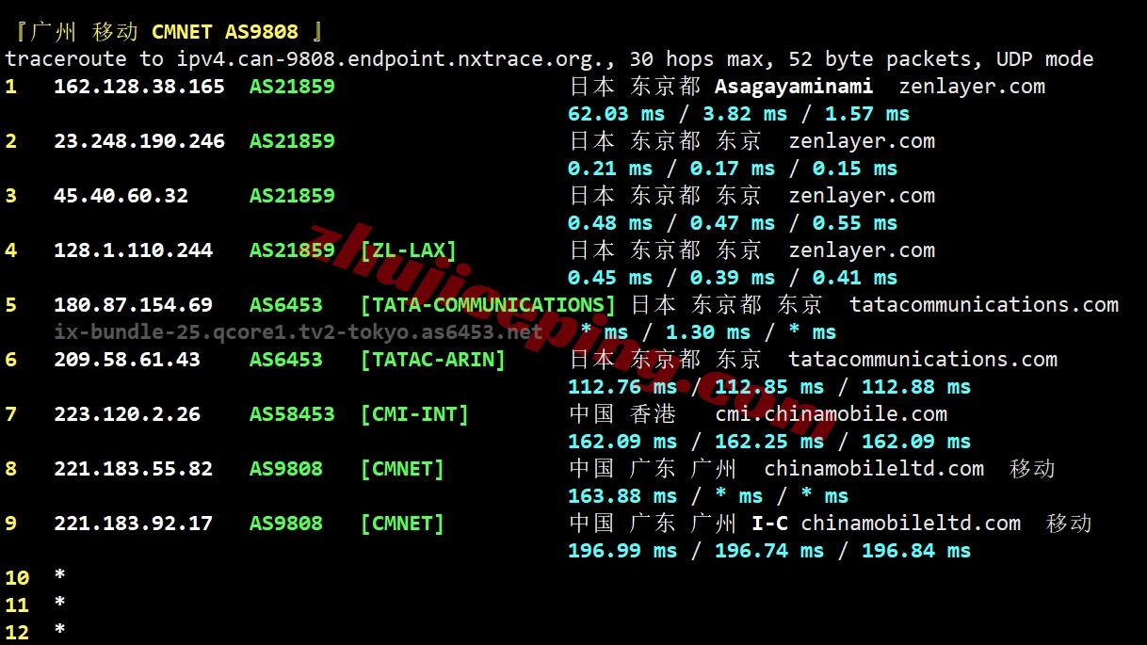Screen dimensions: 1147x645
Task: Select the IP address 23.248.190.246
Action: [139, 141]
